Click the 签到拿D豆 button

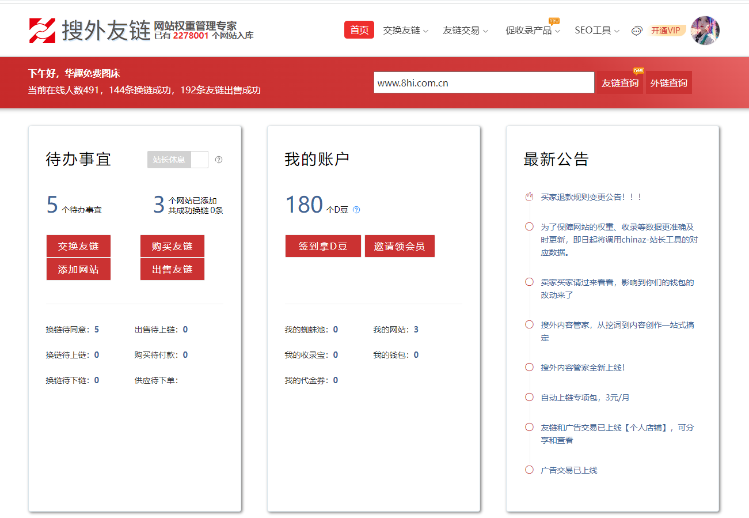(323, 246)
